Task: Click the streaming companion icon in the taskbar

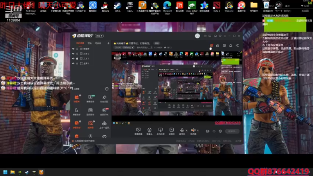Action: click(41, 172)
